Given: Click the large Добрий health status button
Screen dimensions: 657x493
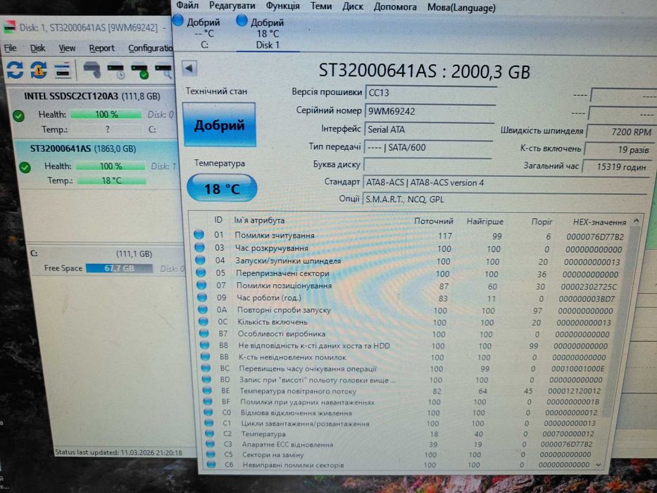Looking at the screenshot, I should tap(219, 125).
